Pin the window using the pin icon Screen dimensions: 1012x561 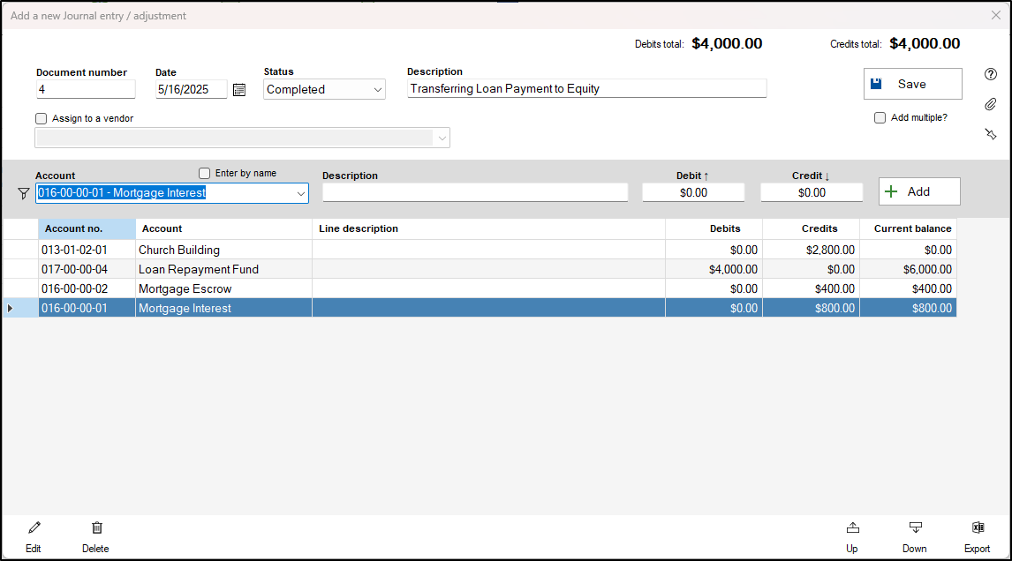point(990,134)
